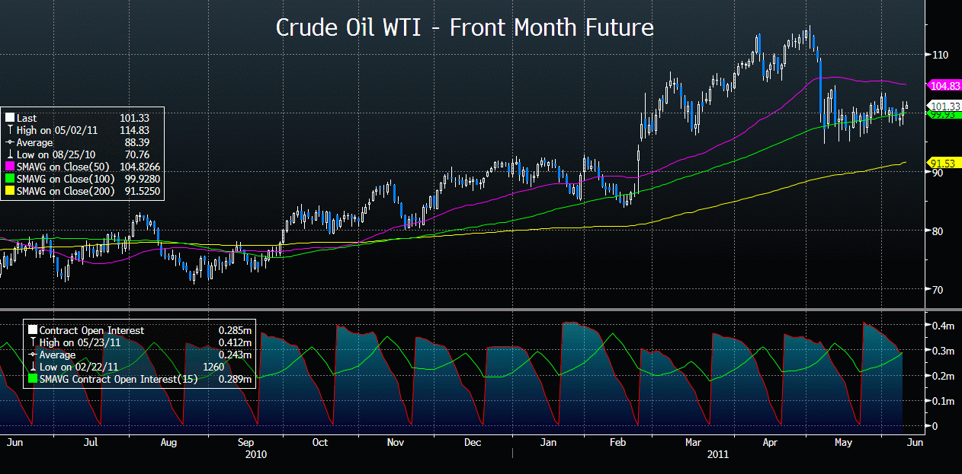Click the Low on 08/25/10 marker icon

pos(9,154)
